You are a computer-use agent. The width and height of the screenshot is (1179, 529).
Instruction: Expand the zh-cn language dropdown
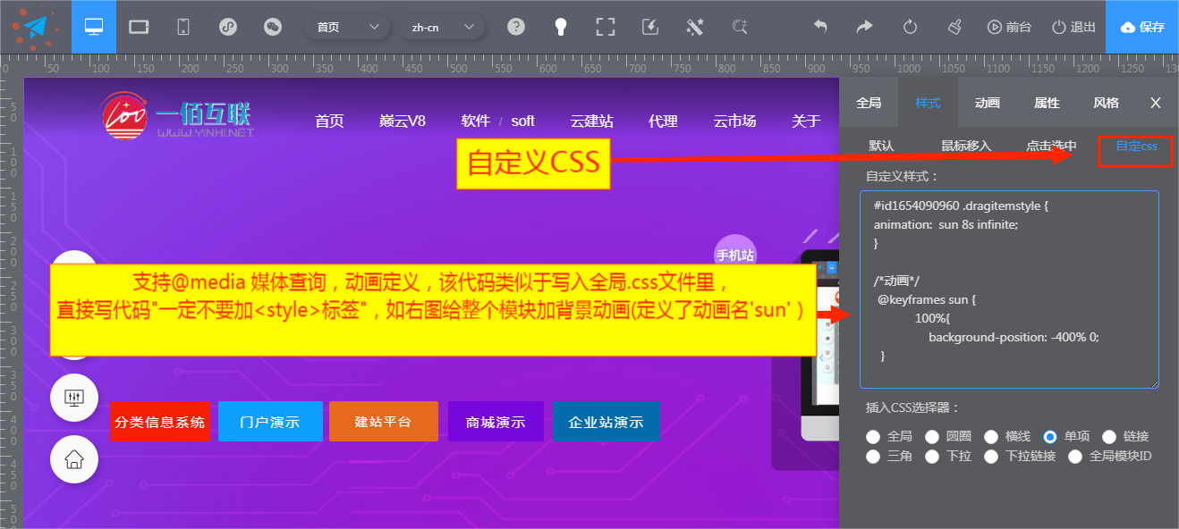pos(442,27)
